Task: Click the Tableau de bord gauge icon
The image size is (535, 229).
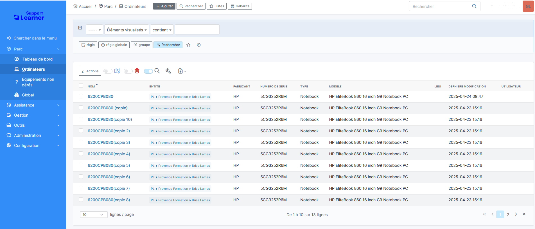Action: point(17,59)
